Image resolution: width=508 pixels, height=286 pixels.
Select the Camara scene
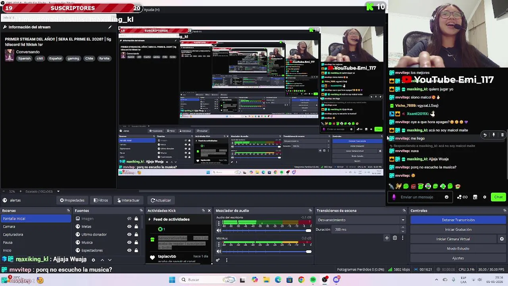(x=36, y=226)
